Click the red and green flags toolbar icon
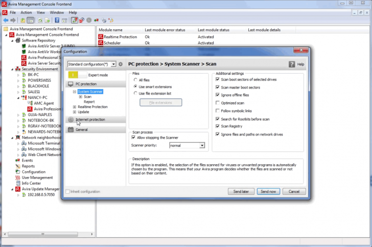This screenshot has height=247, width=372. [x=96, y=20]
